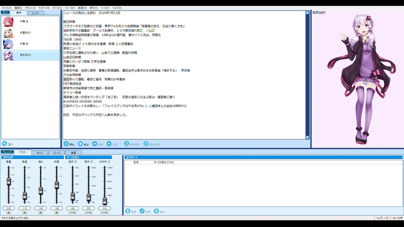Screen dimensions: 404x227
Task: Open the マスター(M) menu
Action: coord(44,8)
